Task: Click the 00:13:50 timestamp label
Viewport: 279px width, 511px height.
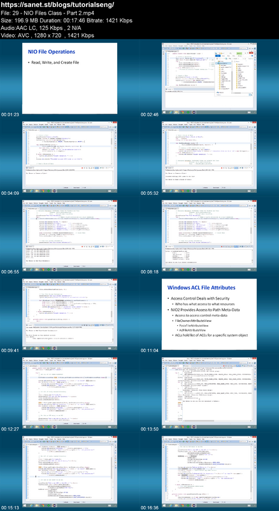Action: (x=150, y=429)
